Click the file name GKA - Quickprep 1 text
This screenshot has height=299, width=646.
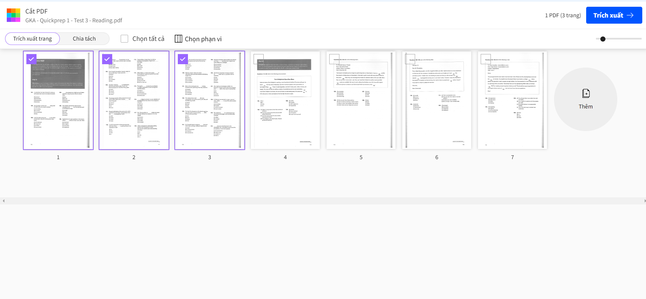74,20
